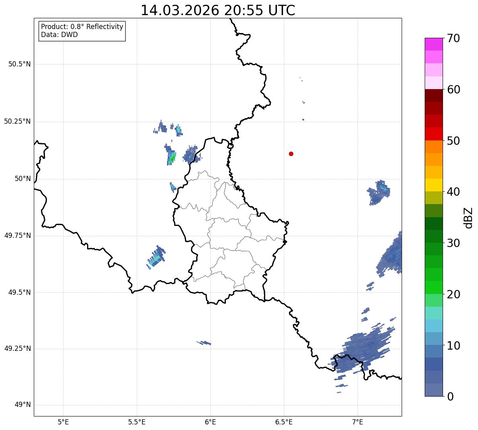This screenshot has width=478, height=430.
Task: Click the bright green band just above 20 dBZ
Action: (x=433, y=287)
